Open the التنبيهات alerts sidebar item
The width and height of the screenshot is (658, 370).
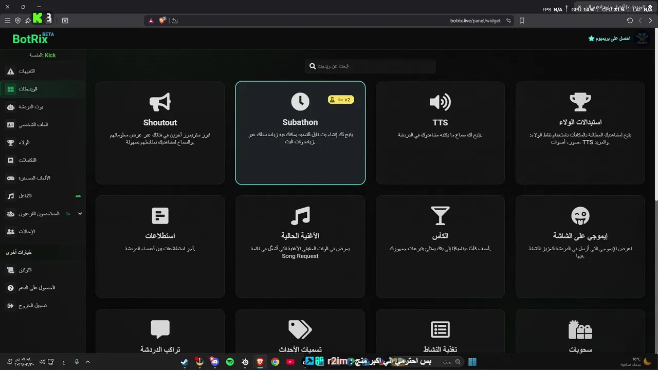tap(42, 71)
